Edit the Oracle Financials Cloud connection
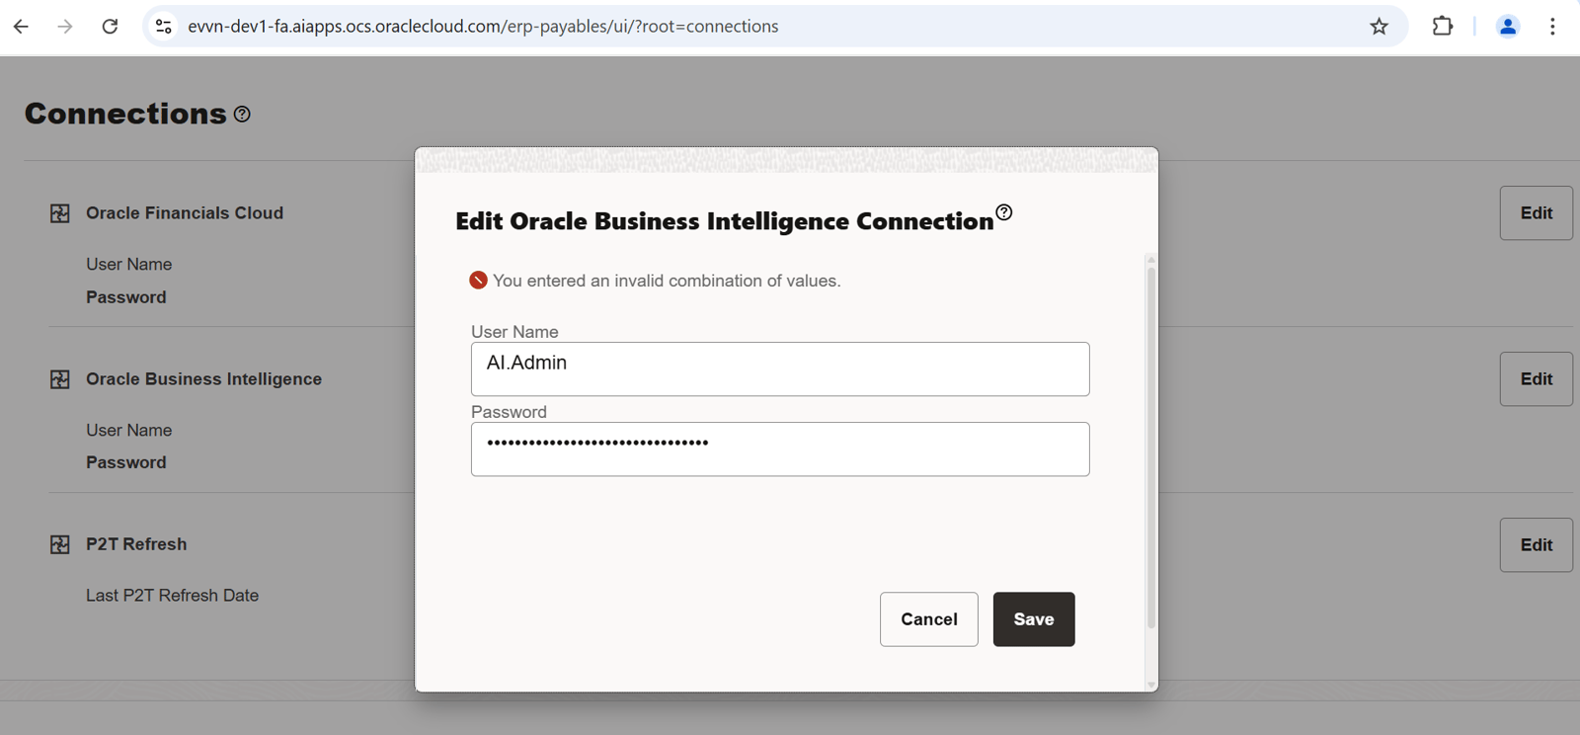 [1537, 213]
